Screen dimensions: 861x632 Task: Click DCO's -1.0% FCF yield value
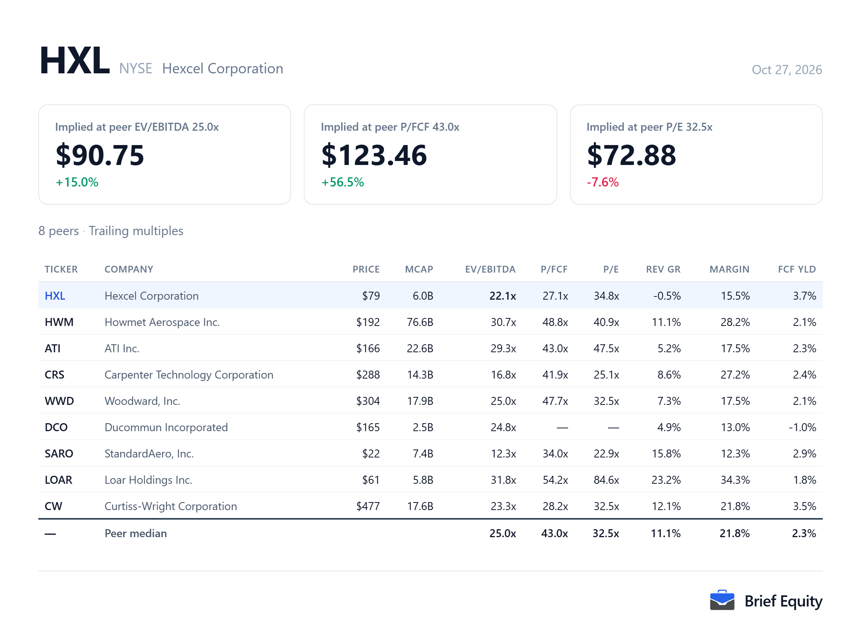[802, 427]
